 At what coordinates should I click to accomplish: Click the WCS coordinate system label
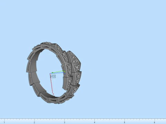(53, 76)
